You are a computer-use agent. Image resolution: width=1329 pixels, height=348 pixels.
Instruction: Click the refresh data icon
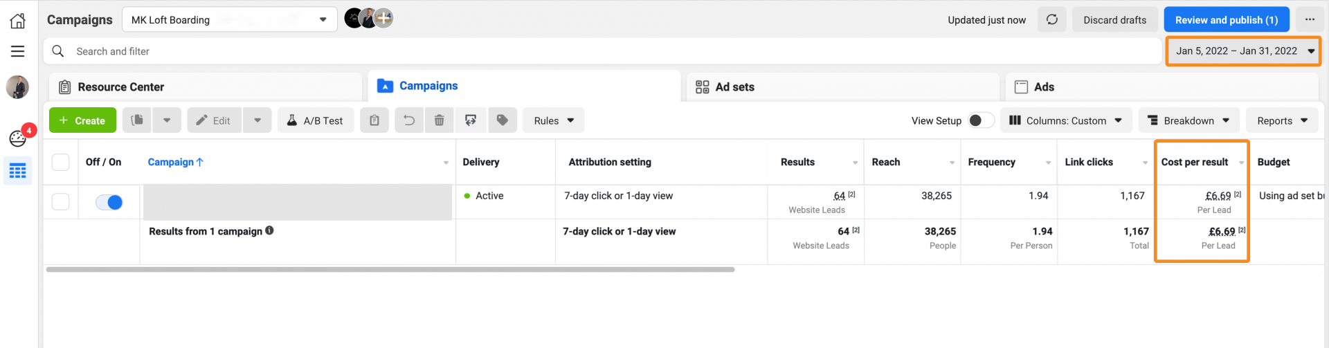tap(1051, 20)
